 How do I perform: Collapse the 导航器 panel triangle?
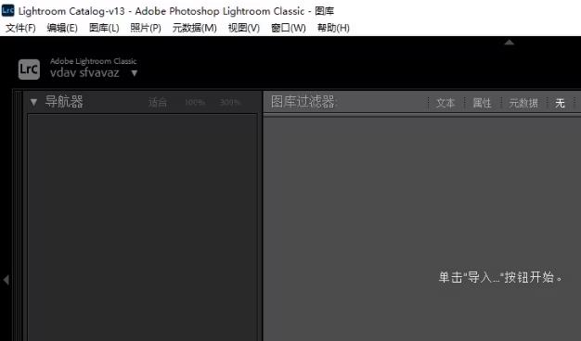point(33,102)
